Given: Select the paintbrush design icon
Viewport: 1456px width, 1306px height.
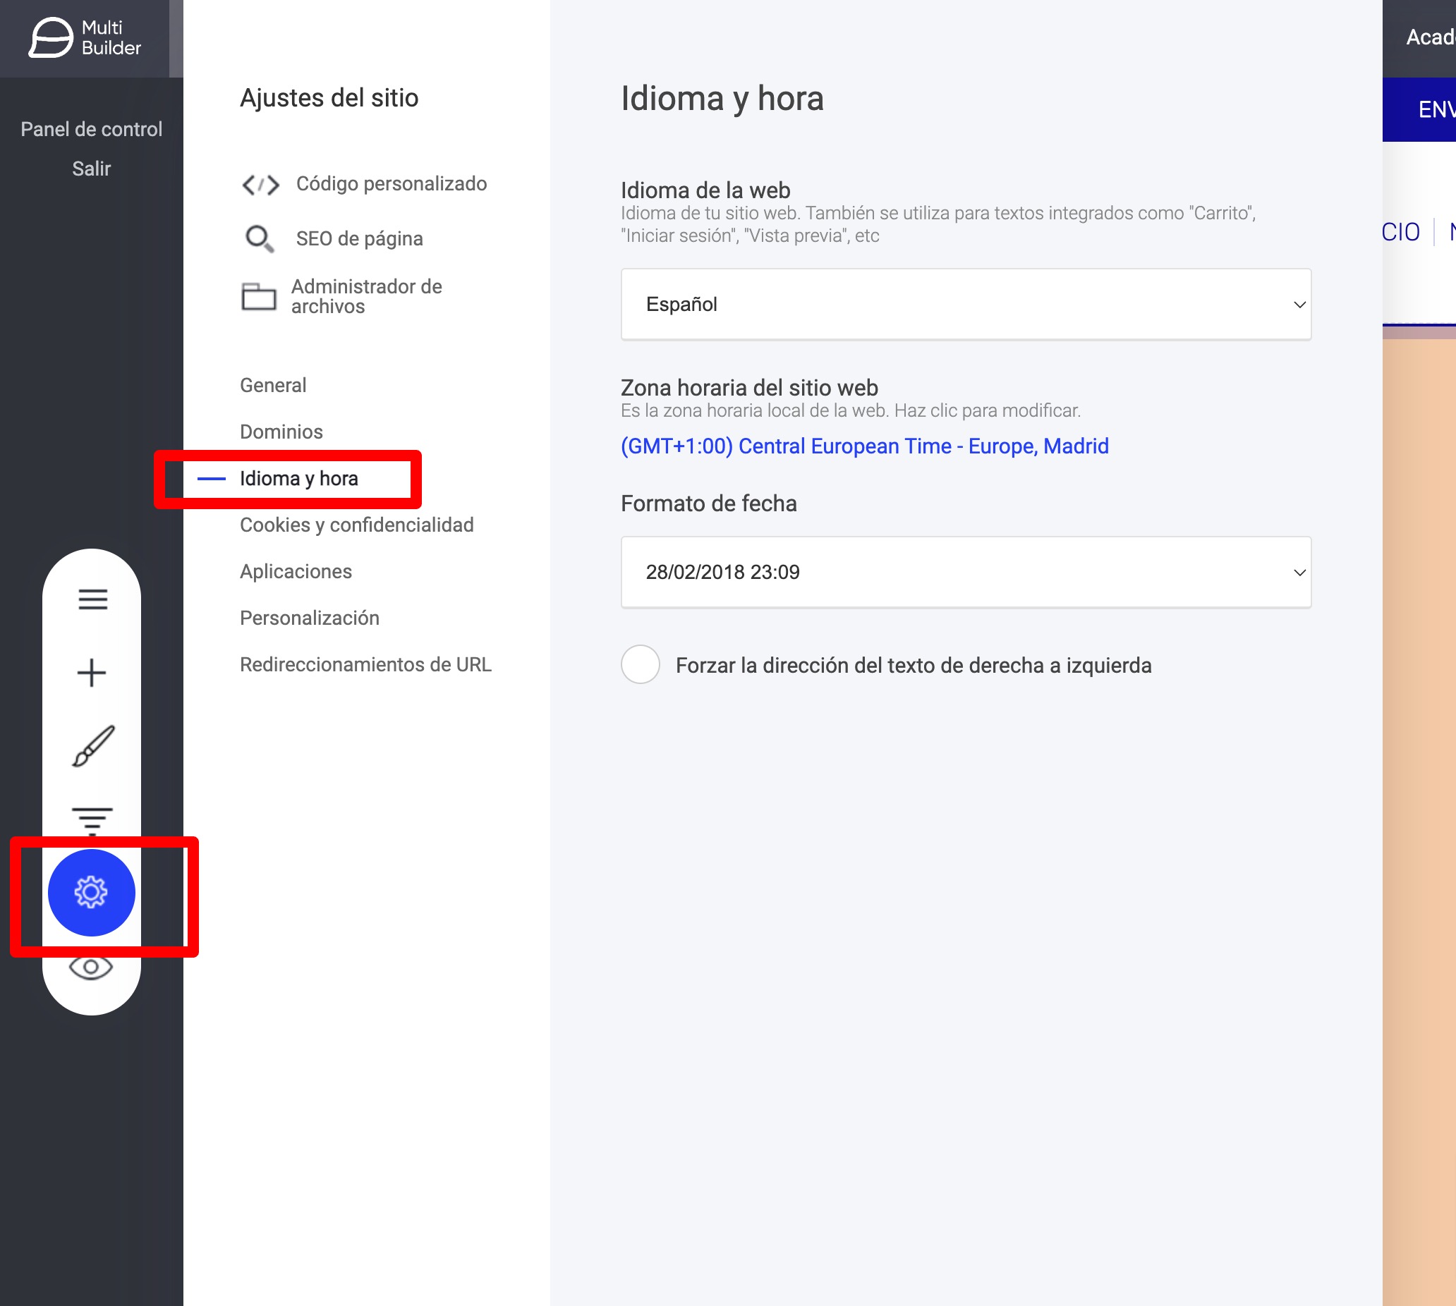Looking at the screenshot, I should pos(92,746).
